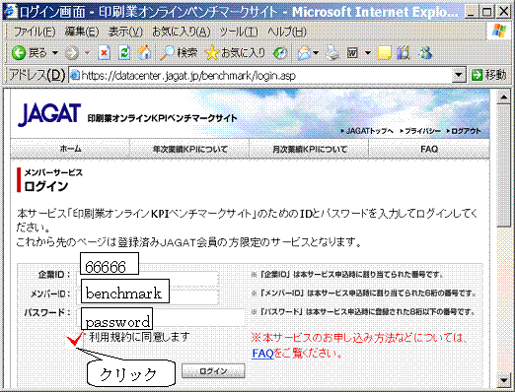Follow the JAGATトップへ link
The height and width of the screenshot is (392, 515).
(367, 131)
